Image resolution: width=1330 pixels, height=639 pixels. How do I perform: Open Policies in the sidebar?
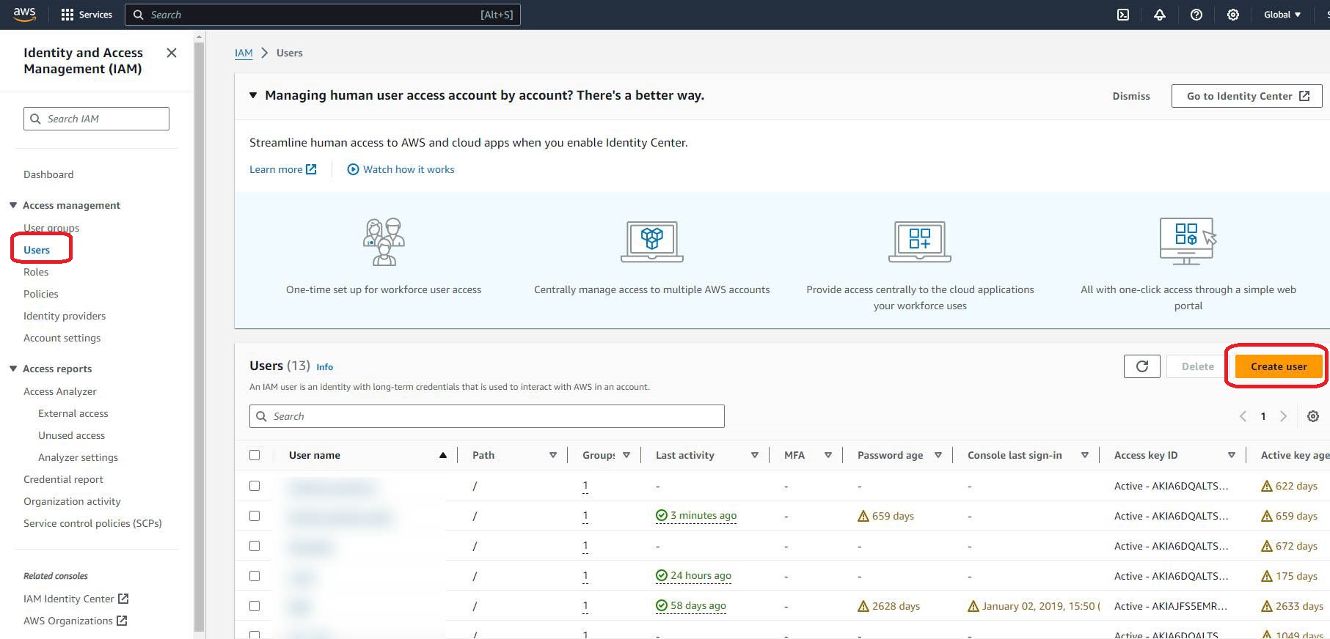(x=41, y=294)
